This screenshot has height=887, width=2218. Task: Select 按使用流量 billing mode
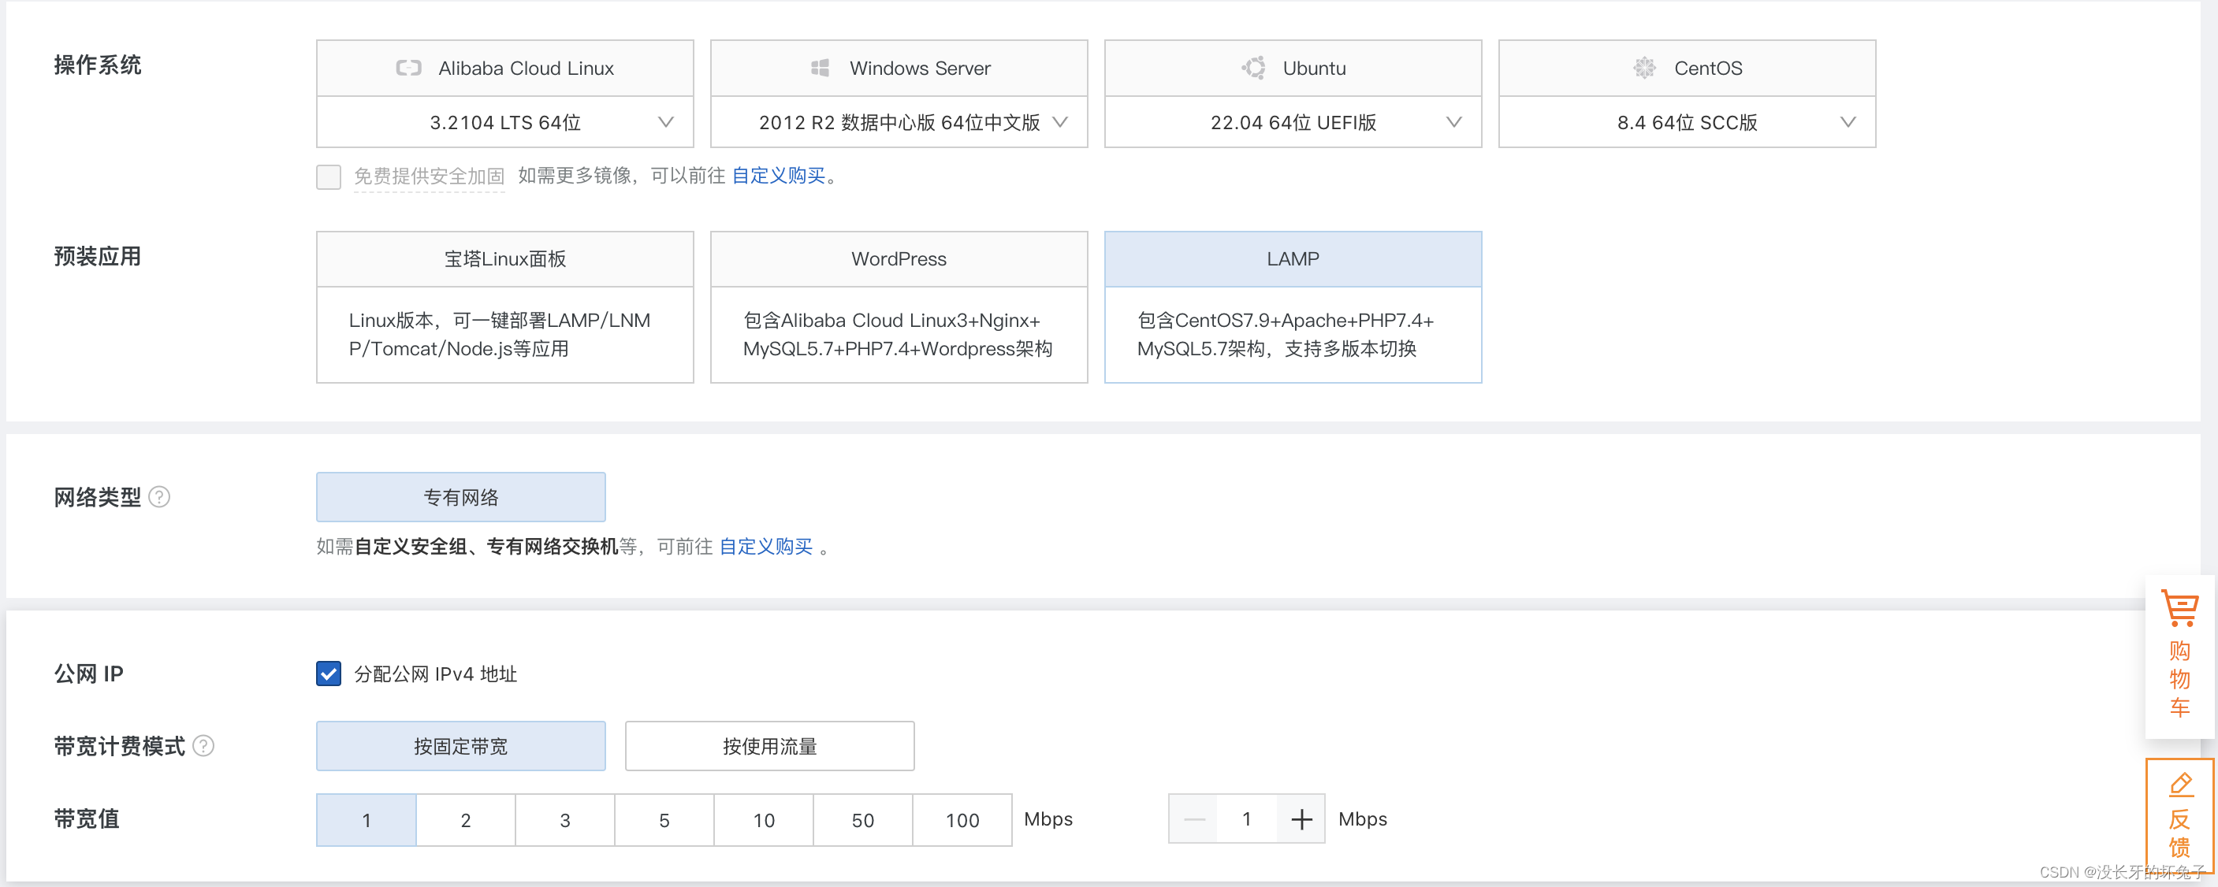point(769,746)
